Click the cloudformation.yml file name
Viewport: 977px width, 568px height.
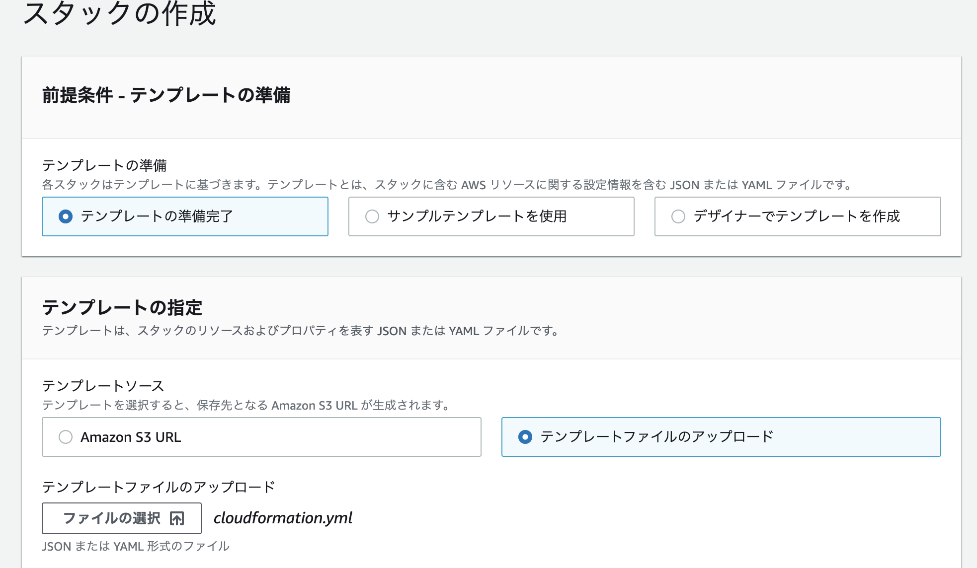pyautogui.click(x=283, y=518)
